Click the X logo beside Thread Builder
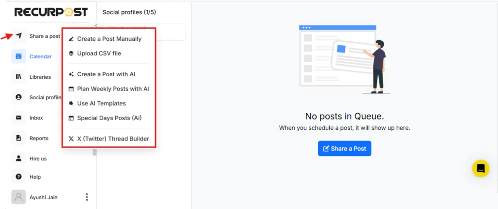The image size is (498, 209). tap(71, 139)
